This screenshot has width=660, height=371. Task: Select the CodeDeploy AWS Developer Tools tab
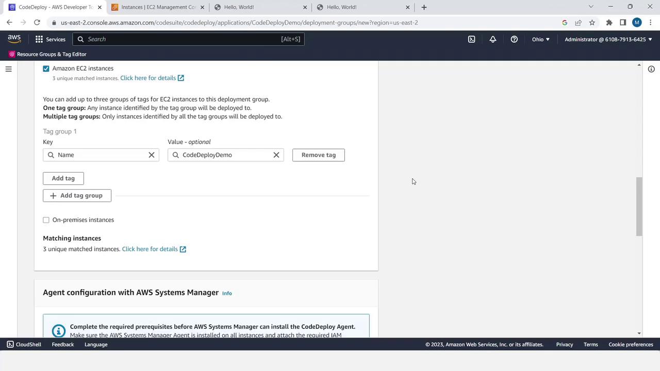(x=54, y=7)
